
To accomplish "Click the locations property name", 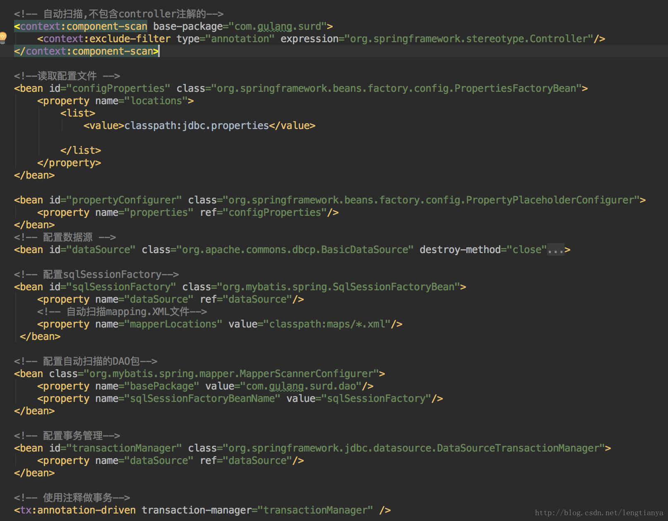I will point(156,101).
